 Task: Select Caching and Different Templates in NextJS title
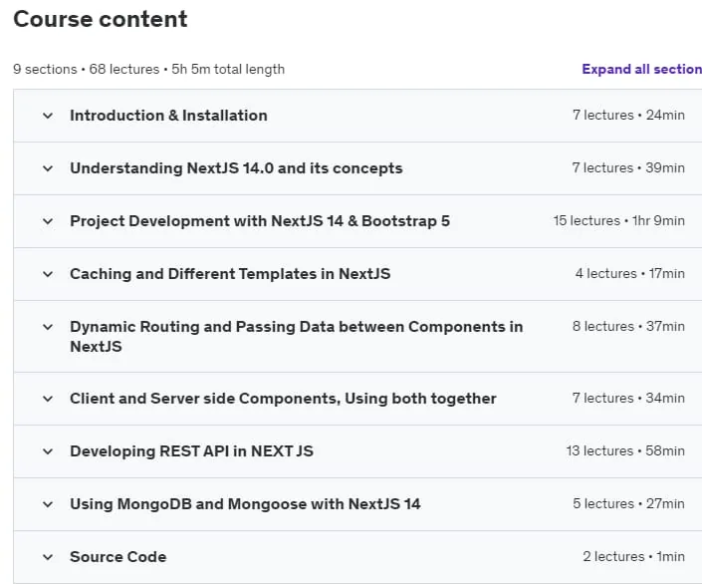coord(230,274)
